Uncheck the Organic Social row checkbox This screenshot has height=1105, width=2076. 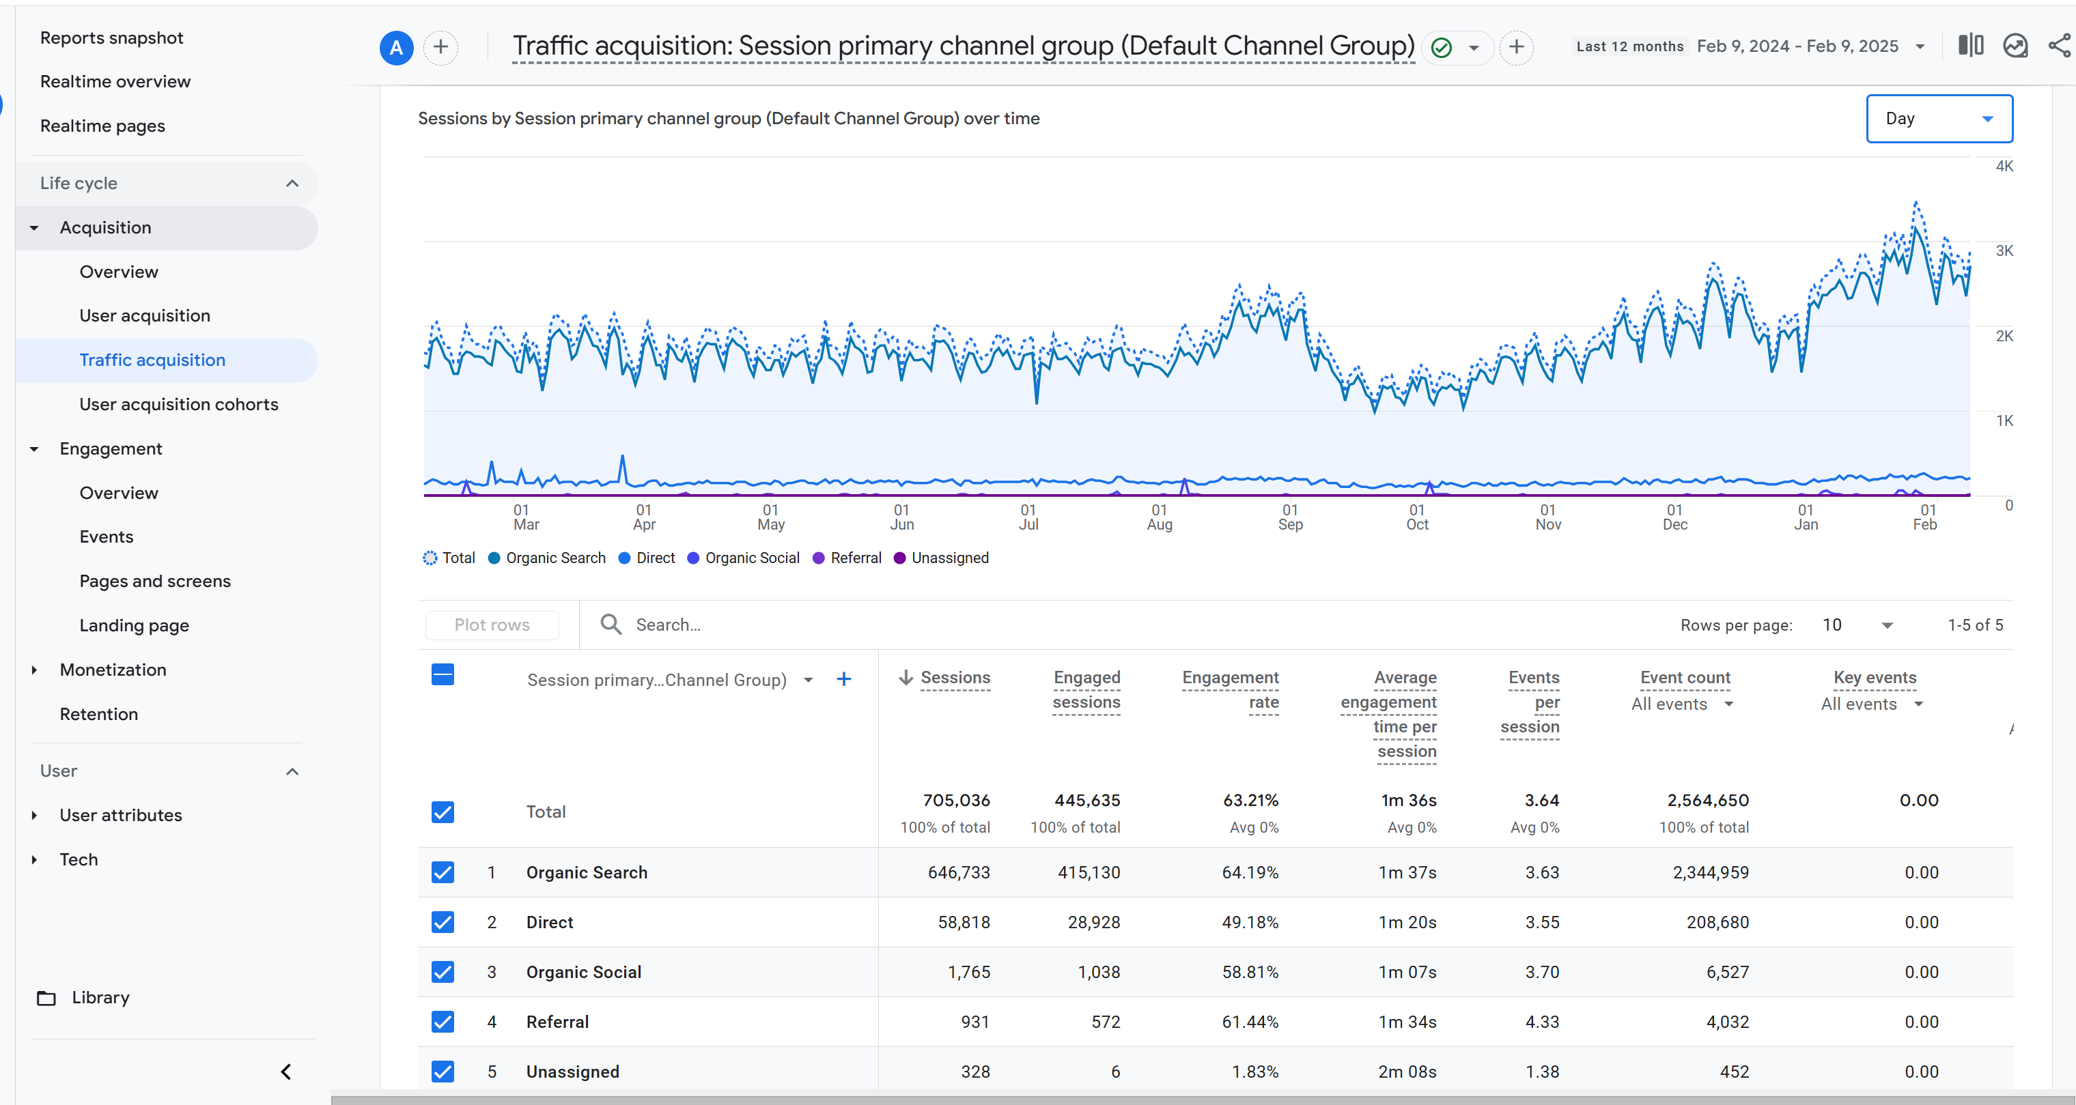tap(443, 972)
